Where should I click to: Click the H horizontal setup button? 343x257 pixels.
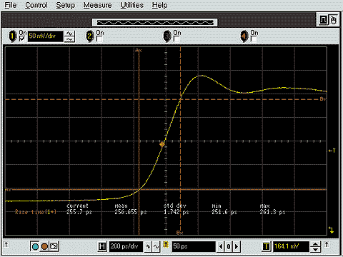pos(102,246)
